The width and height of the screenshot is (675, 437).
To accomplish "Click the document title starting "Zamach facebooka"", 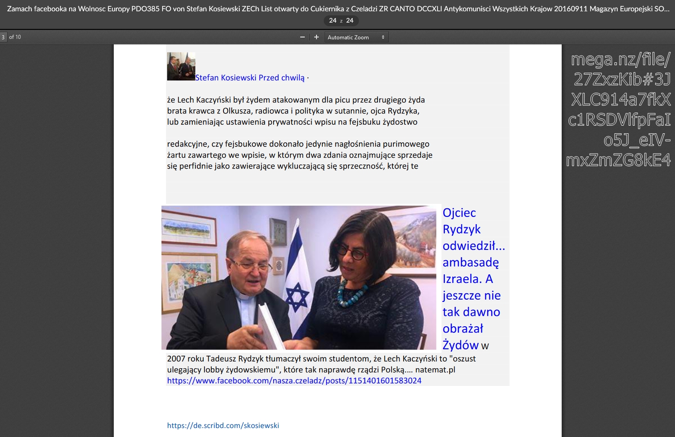I will (338, 9).
